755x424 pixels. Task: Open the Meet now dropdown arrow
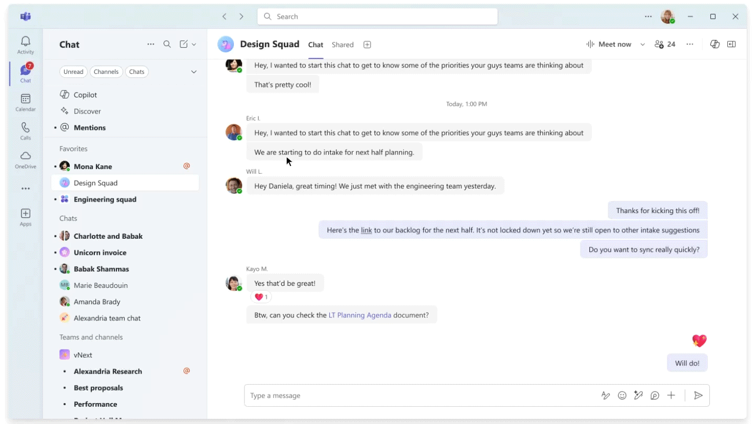coord(642,44)
